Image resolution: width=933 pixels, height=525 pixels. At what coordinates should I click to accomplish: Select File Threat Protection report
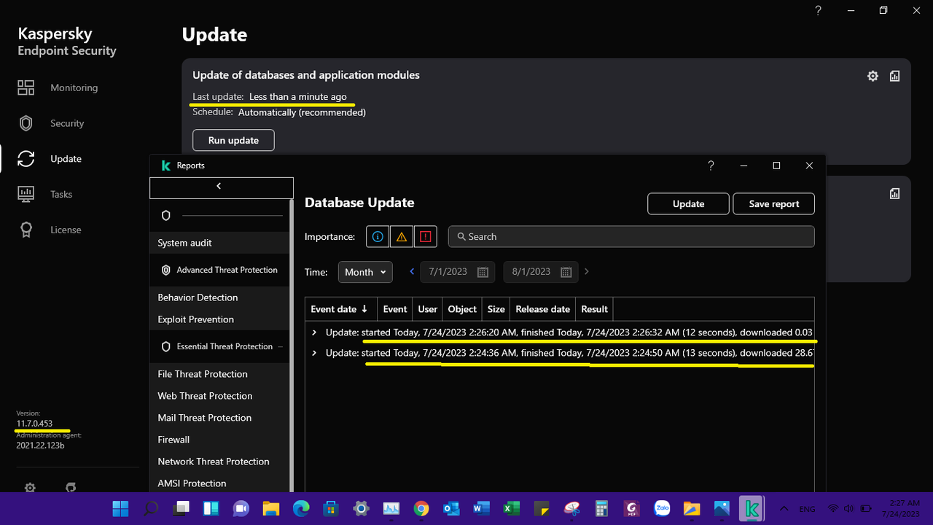(219, 374)
